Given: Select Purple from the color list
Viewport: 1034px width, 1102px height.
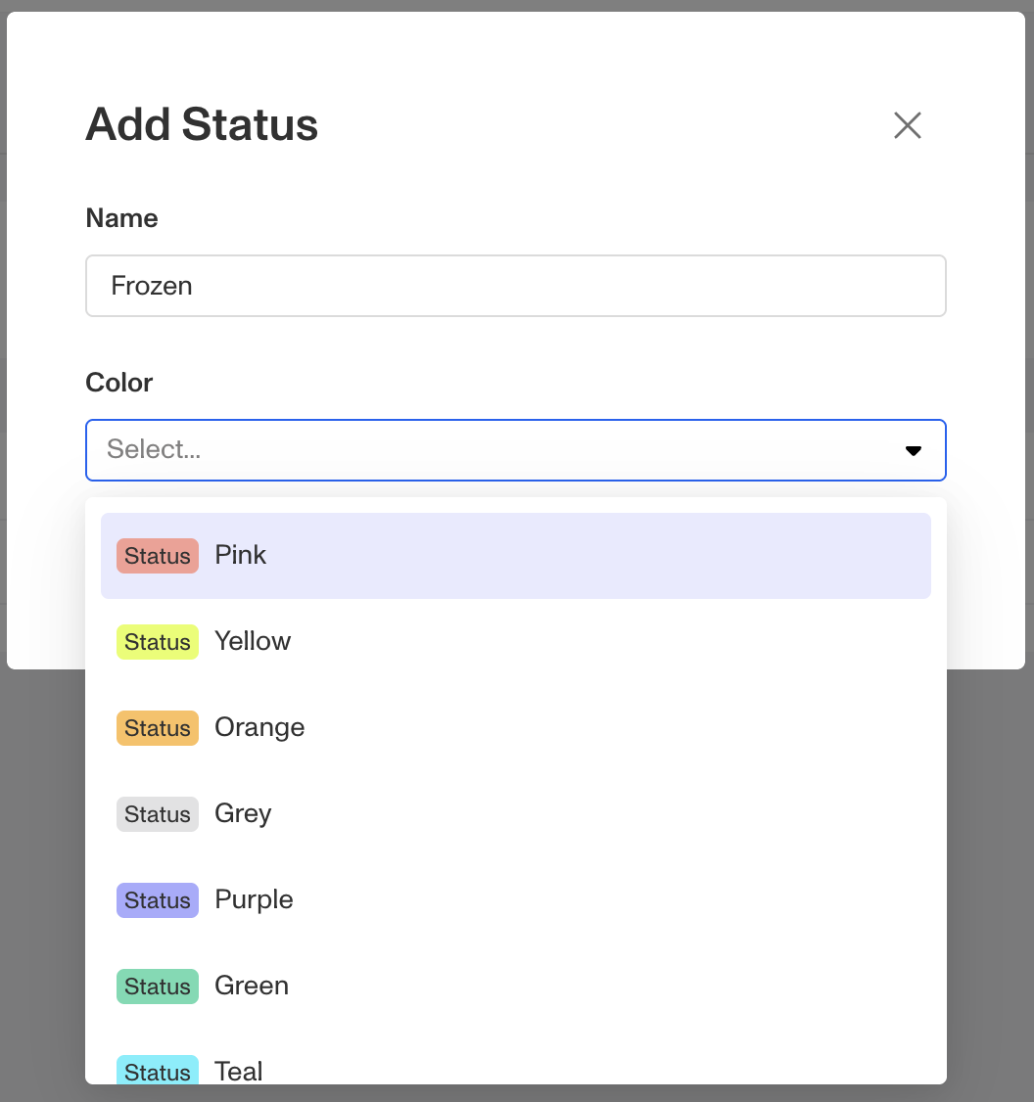Looking at the screenshot, I should click(x=515, y=900).
